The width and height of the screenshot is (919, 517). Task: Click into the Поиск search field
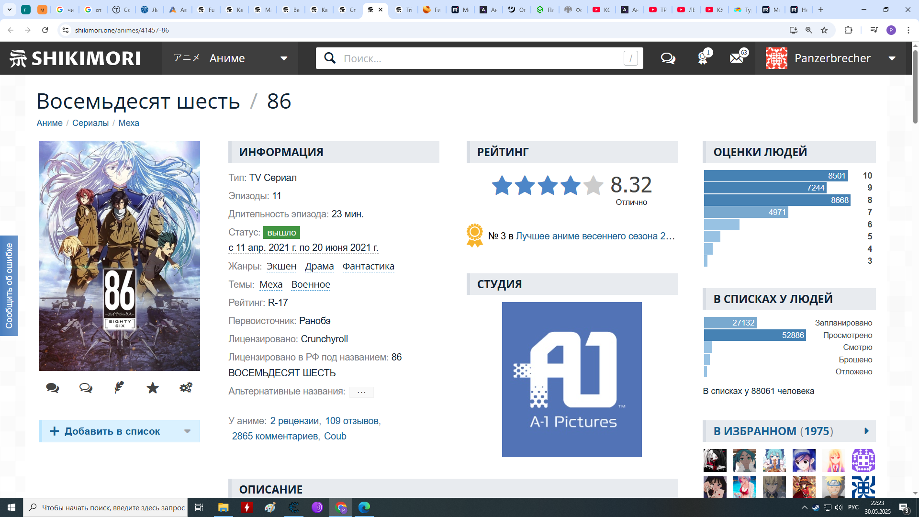point(479,58)
